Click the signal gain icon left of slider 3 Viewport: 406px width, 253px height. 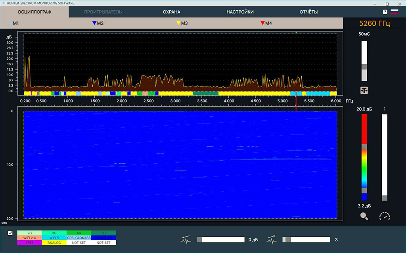click(x=271, y=240)
